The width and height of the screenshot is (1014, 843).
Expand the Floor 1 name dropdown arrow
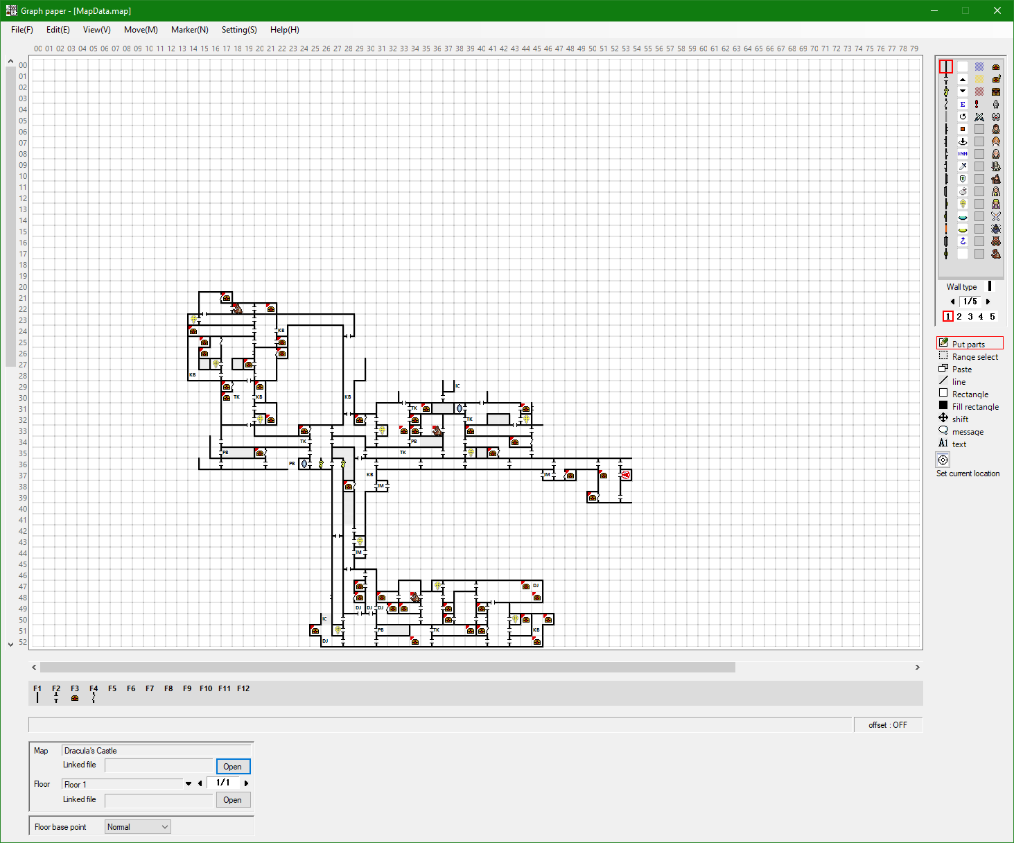click(189, 783)
